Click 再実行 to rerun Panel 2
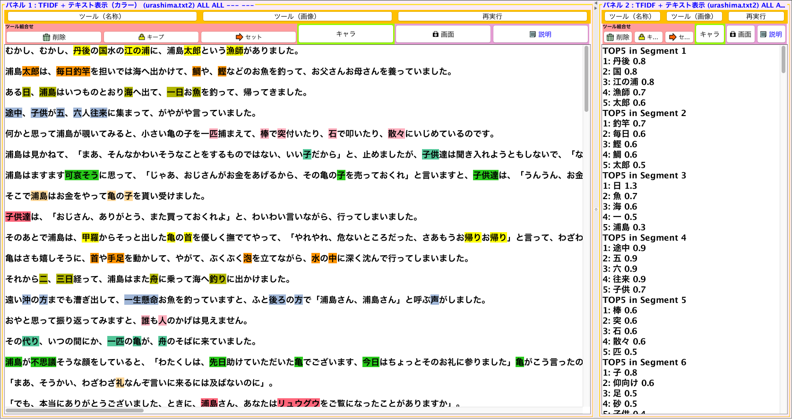The image size is (792, 419). point(756,17)
